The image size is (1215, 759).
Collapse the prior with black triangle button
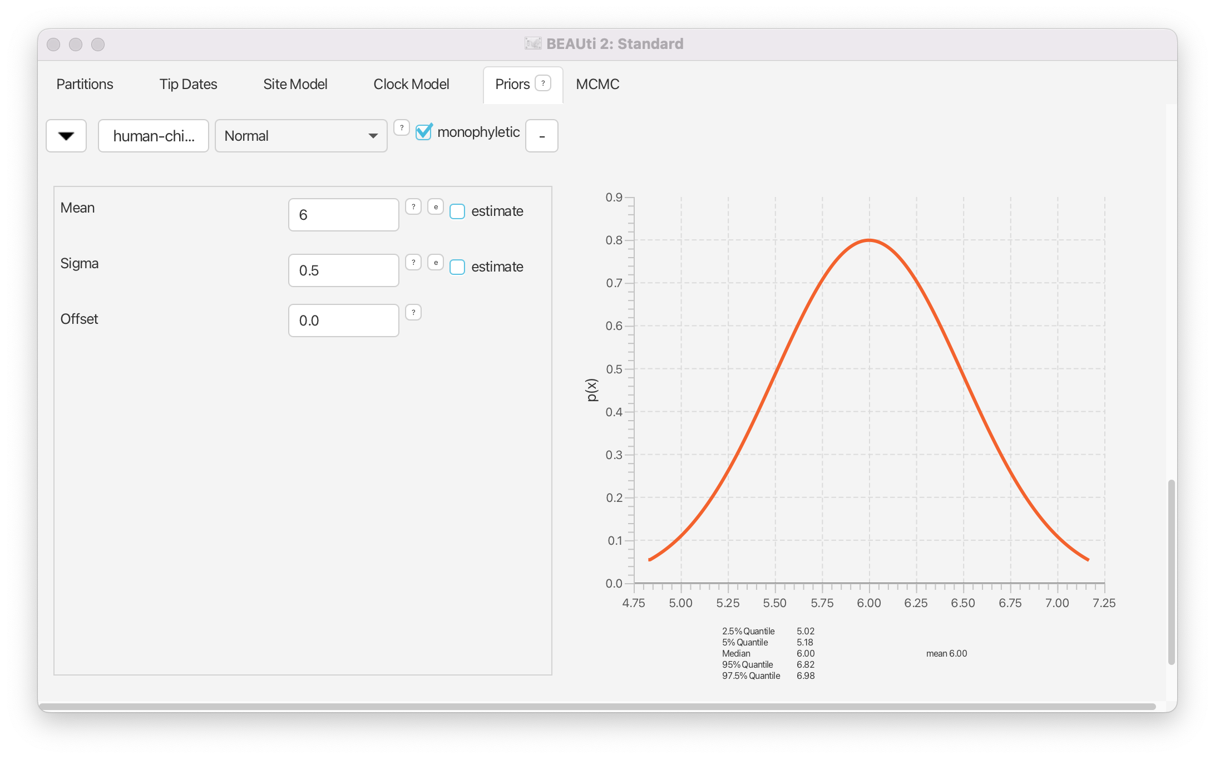pyautogui.click(x=66, y=136)
